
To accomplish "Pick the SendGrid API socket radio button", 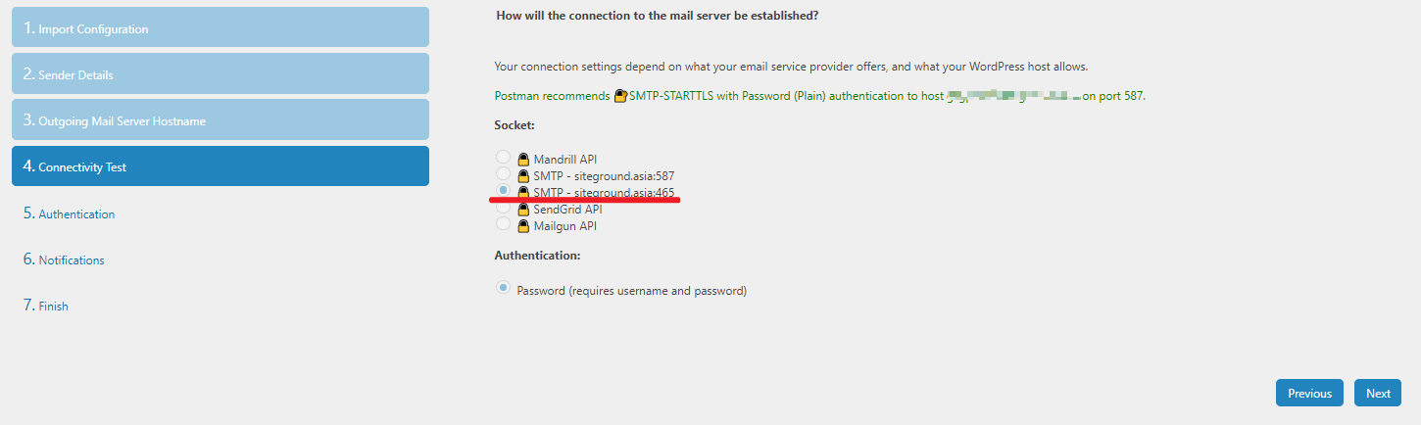I will pos(503,207).
